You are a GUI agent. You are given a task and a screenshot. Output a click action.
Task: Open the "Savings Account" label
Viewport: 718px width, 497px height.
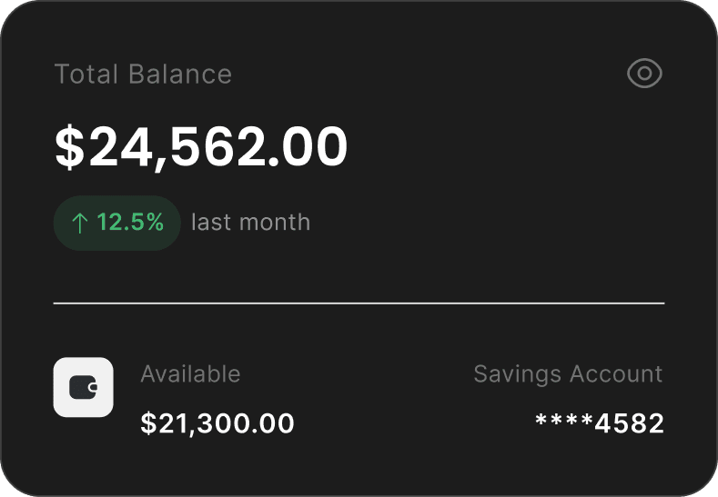pyautogui.click(x=568, y=374)
